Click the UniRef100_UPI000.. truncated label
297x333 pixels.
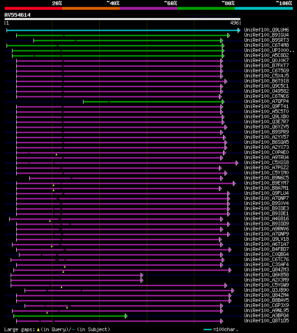point(269,50)
